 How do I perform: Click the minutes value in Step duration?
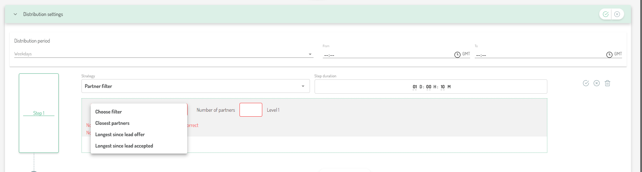click(443, 87)
